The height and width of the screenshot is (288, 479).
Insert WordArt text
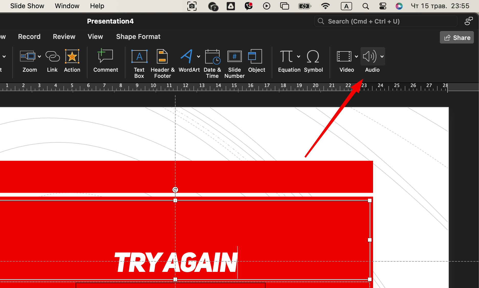click(x=187, y=61)
